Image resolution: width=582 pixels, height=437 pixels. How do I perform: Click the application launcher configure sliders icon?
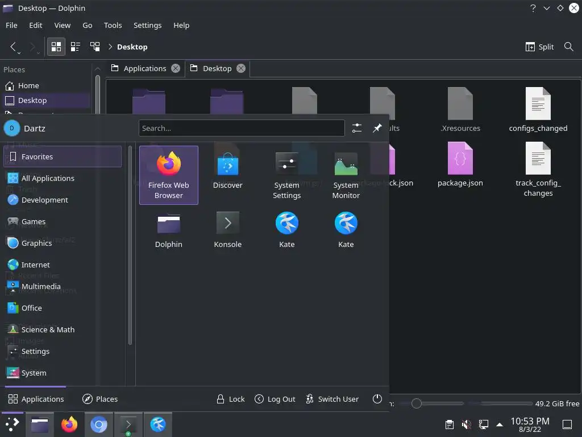[357, 128]
